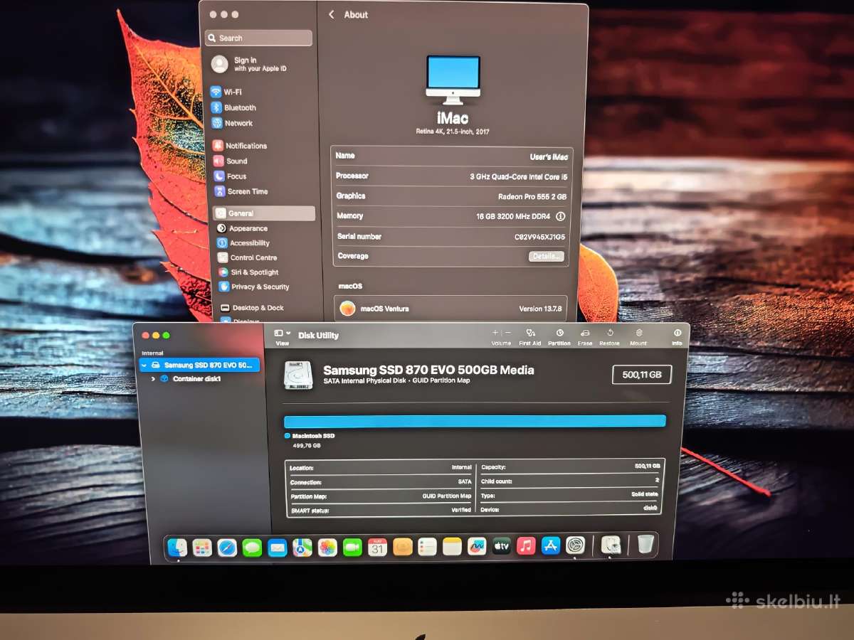Screen dimensions: 854x640
Task: Open Siri & Spotlight settings
Action: (x=248, y=272)
